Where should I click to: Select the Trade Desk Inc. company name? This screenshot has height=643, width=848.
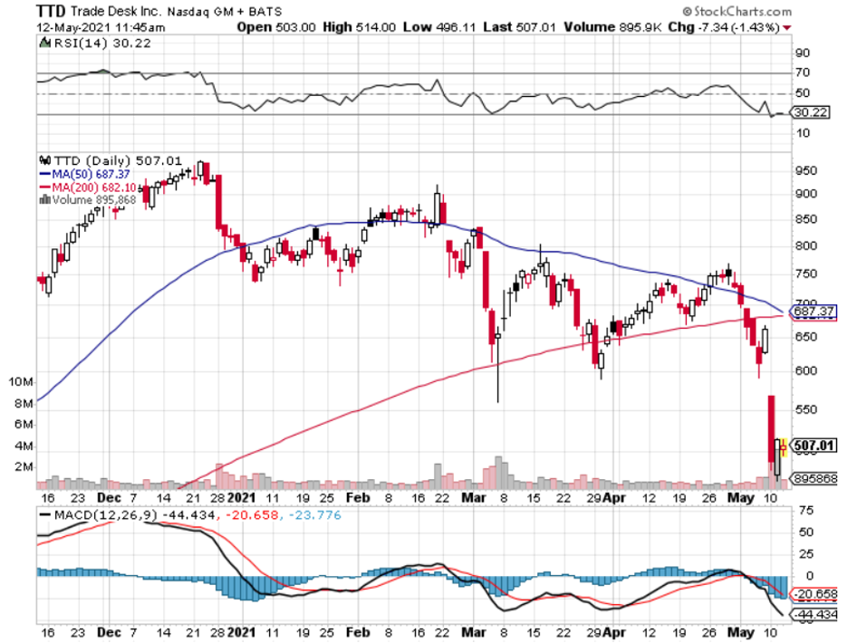(x=116, y=12)
